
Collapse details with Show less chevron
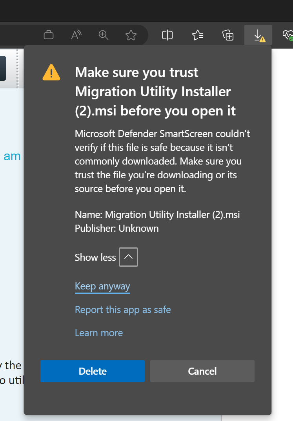tap(128, 257)
